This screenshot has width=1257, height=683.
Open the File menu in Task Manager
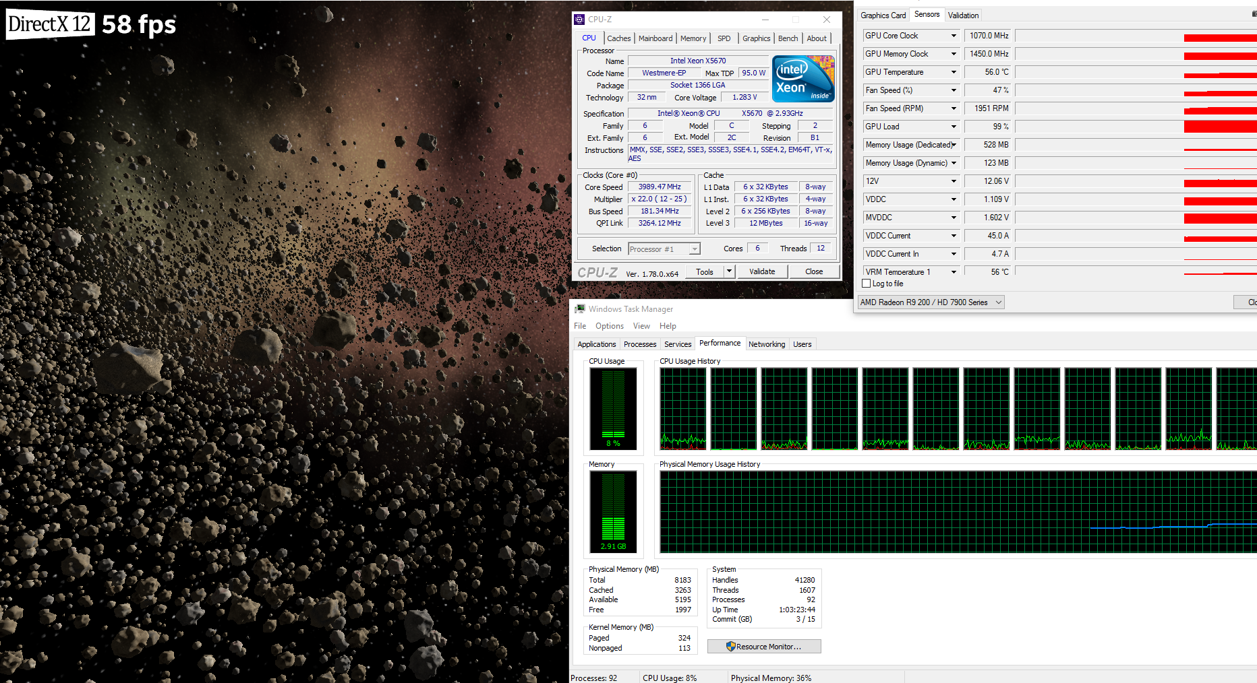coord(580,326)
